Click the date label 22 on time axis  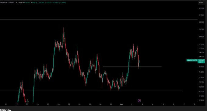tap(16, 104)
